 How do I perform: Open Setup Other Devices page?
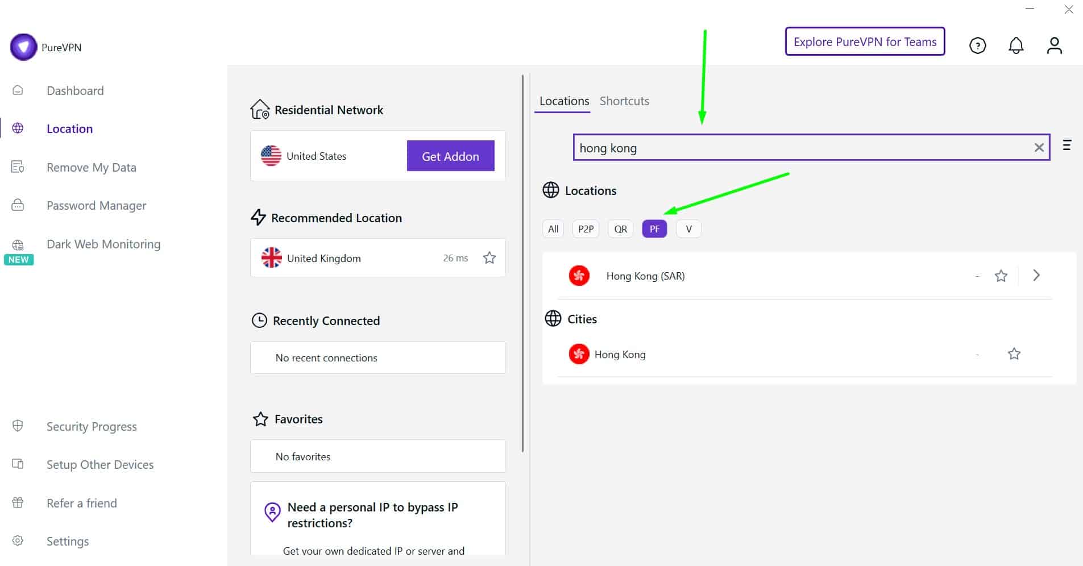tap(100, 464)
